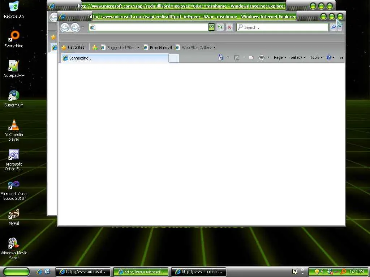Select the Microsoft Visual Studio 2010 shortcut
Image resolution: width=370 pixels, height=277 pixels.
tap(14, 190)
